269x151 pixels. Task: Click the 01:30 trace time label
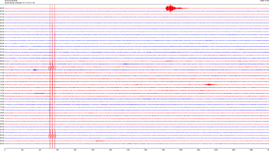2,17
